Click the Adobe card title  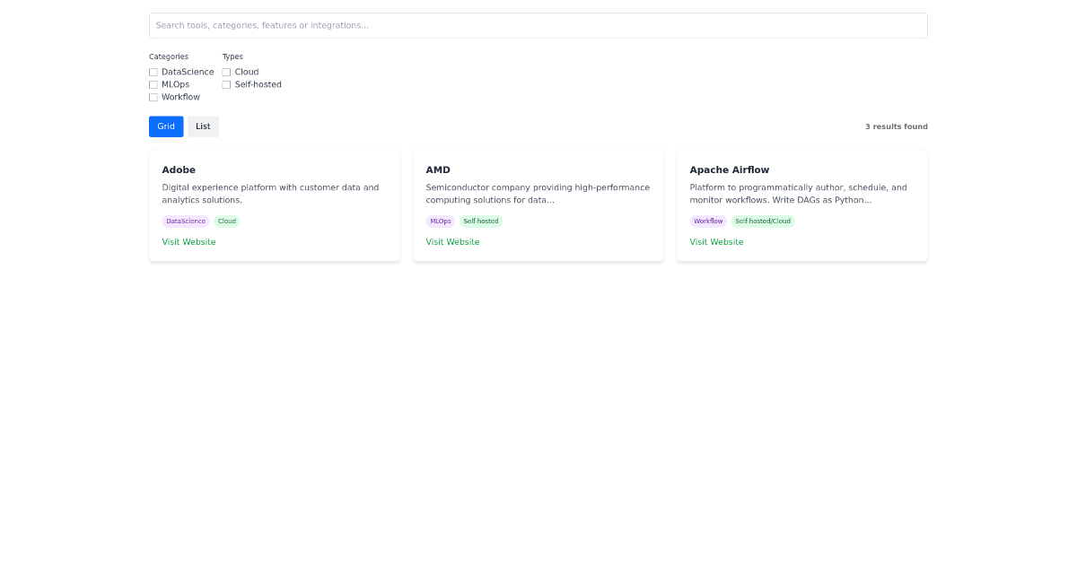coord(179,169)
